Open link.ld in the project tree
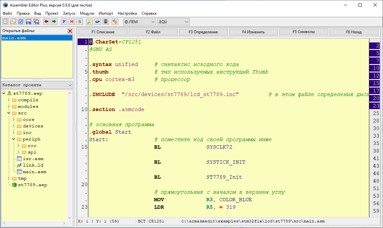This screenshot has width=383, height=228. (x=33, y=165)
